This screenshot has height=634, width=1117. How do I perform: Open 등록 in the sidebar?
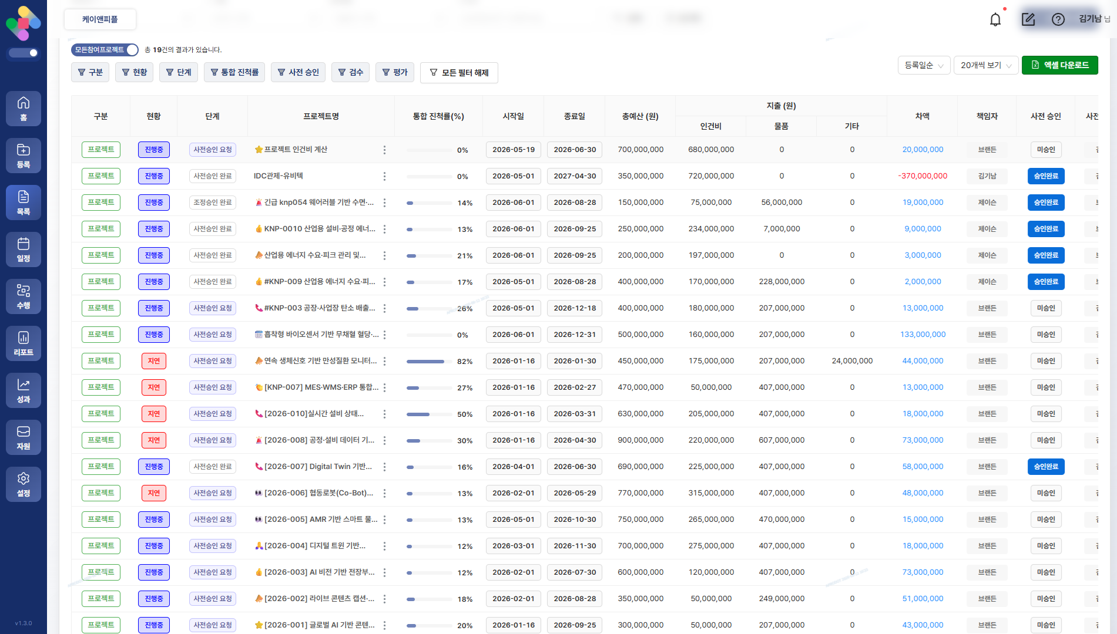tap(24, 156)
